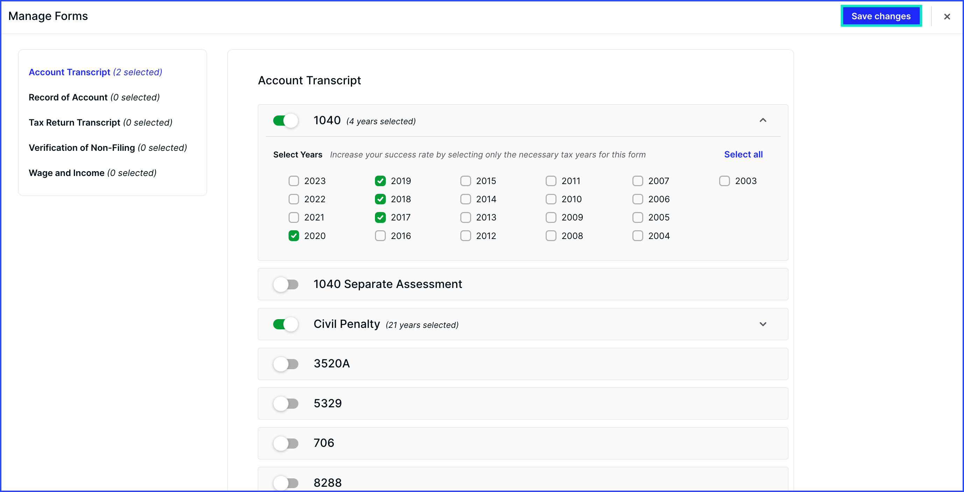The height and width of the screenshot is (492, 964).
Task: Uncheck the 2018 year checkbox
Action: coord(380,199)
